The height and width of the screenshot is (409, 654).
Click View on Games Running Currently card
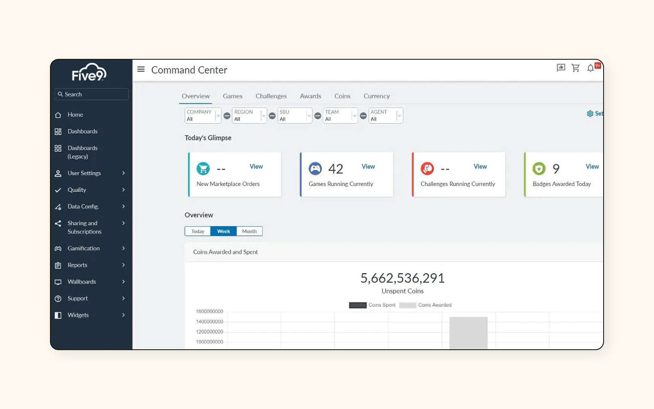pos(368,167)
